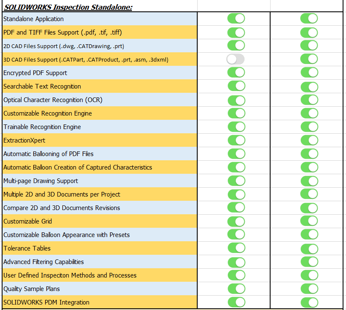
Task: Toggle second-column switch for Automatic Ballooning of PDF Files
Action: click(x=309, y=154)
